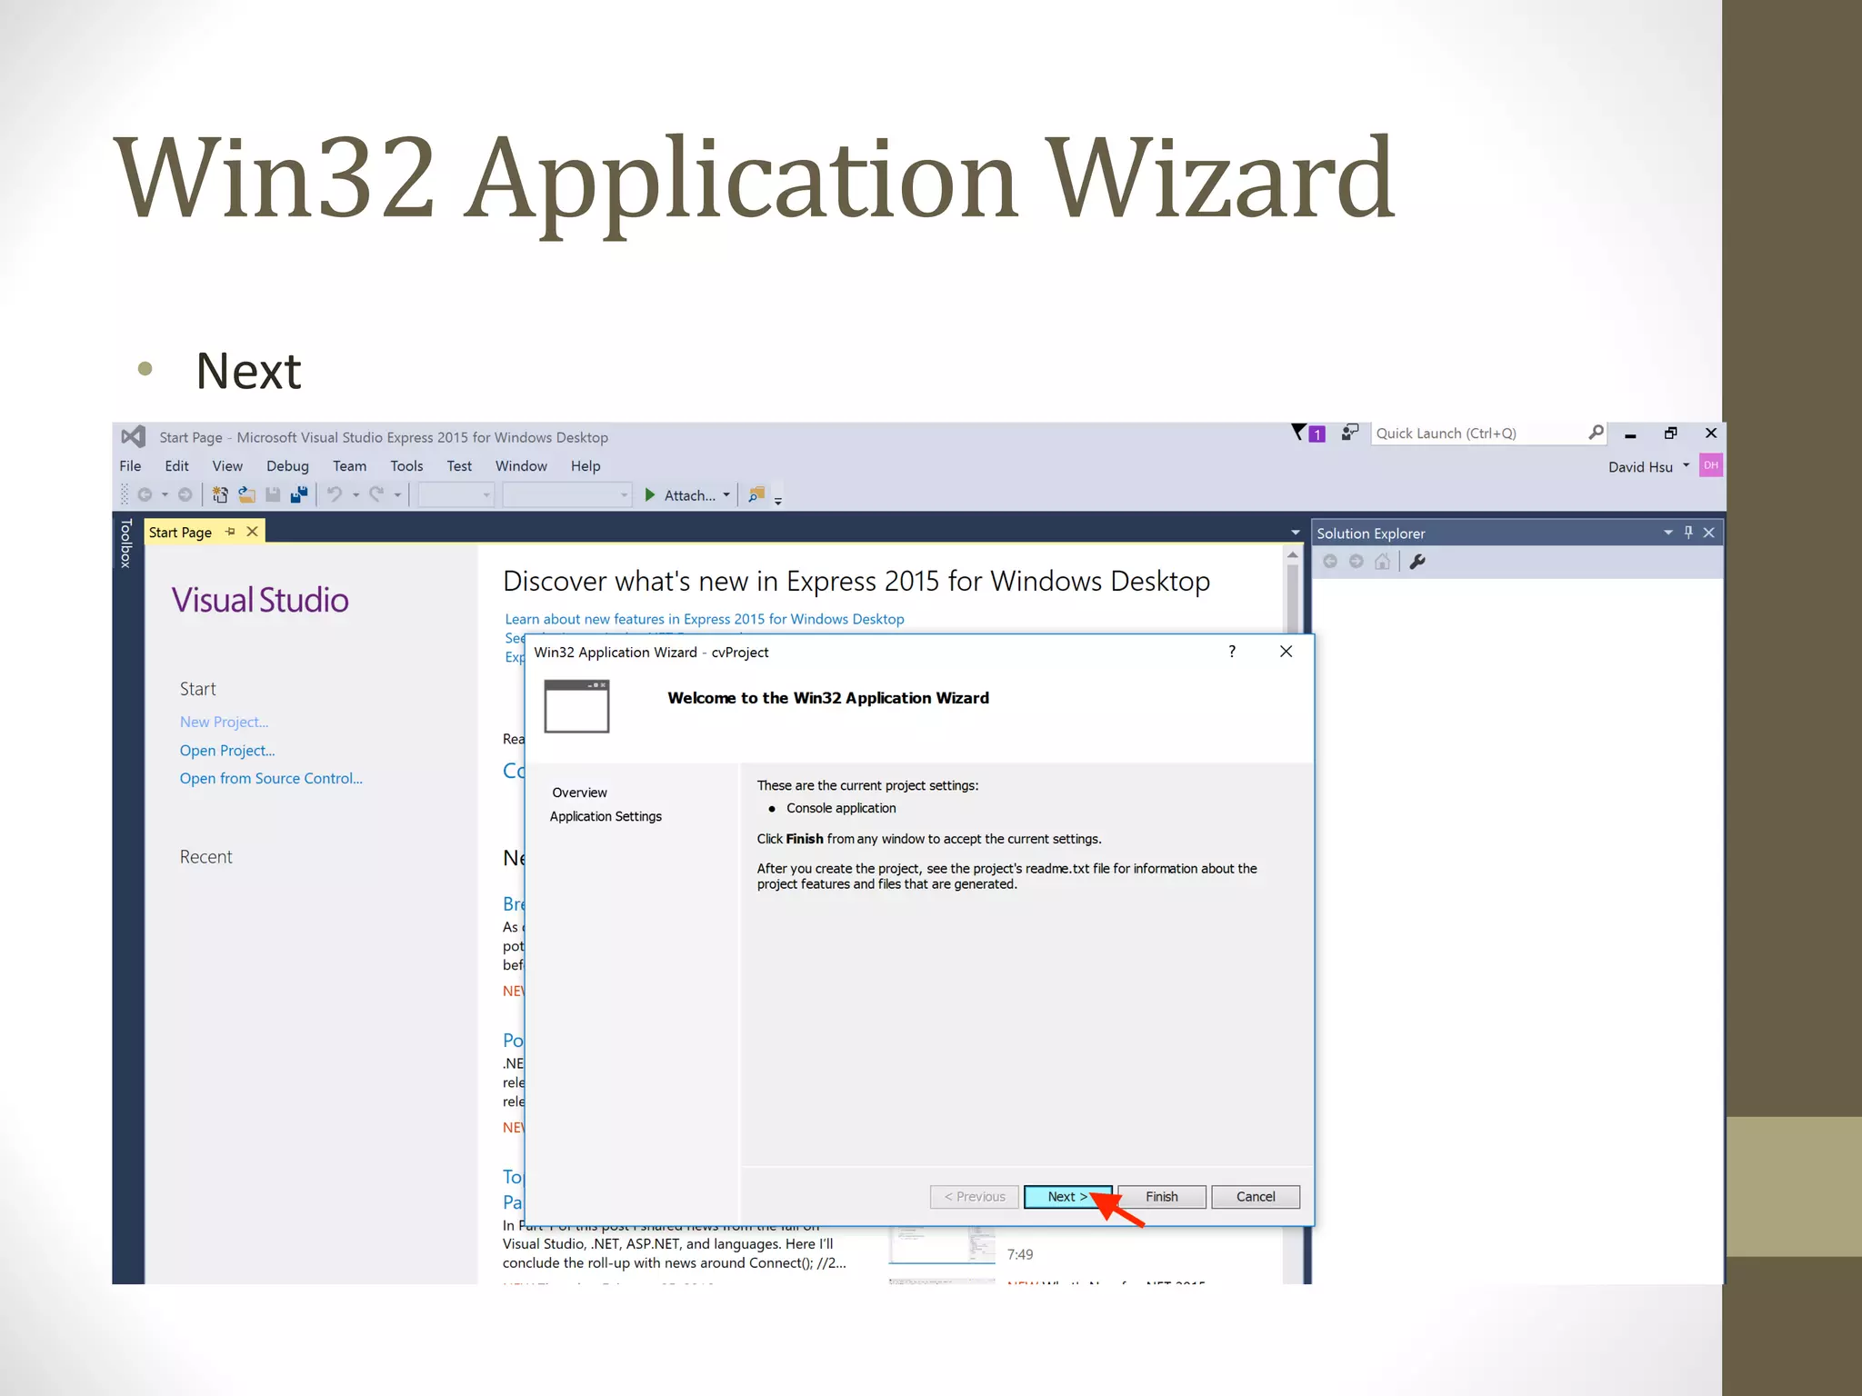
Task: Click the wizard help question mark
Action: 1232,652
